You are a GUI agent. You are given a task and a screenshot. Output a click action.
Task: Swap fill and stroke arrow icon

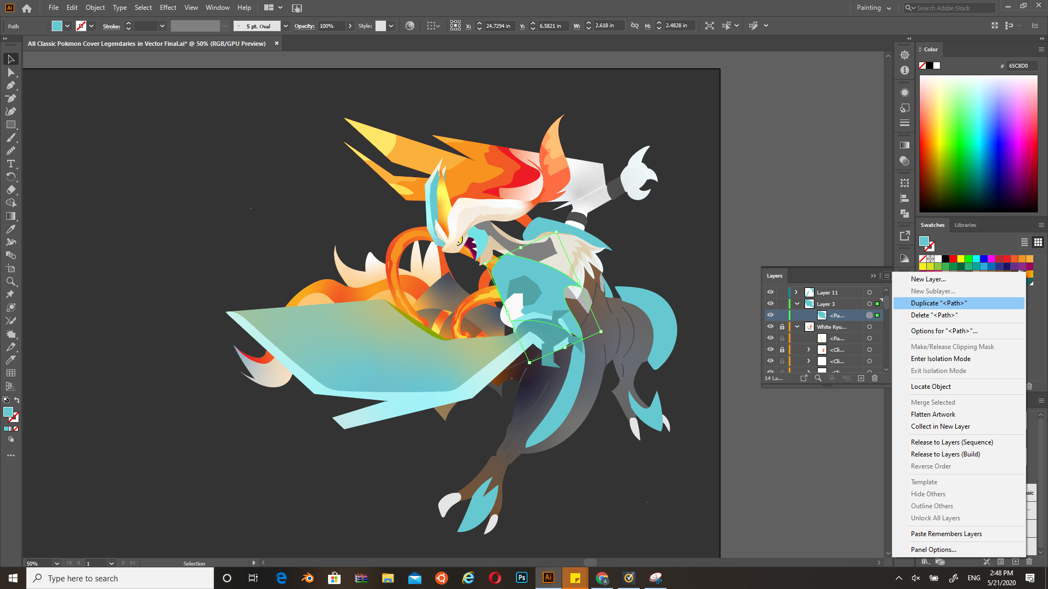pos(17,400)
